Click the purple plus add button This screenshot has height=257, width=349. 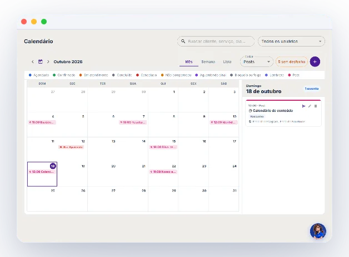click(x=315, y=61)
